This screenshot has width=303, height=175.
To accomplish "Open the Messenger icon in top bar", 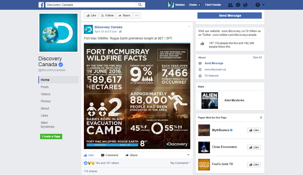I will (x=238, y=5).
